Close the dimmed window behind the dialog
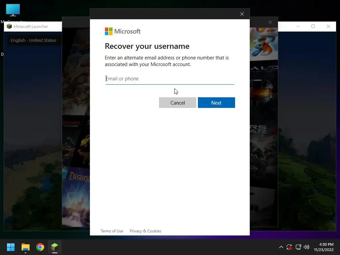The height and width of the screenshot is (255, 340). (270, 22)
